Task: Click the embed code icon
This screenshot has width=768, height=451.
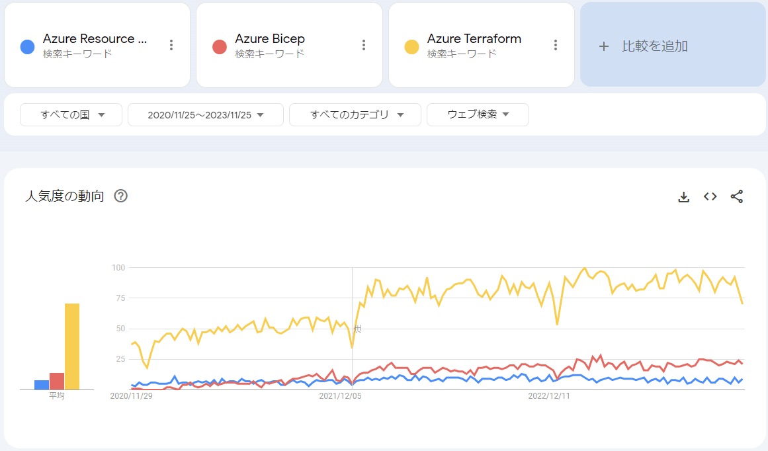Action: tap(710, 196)
